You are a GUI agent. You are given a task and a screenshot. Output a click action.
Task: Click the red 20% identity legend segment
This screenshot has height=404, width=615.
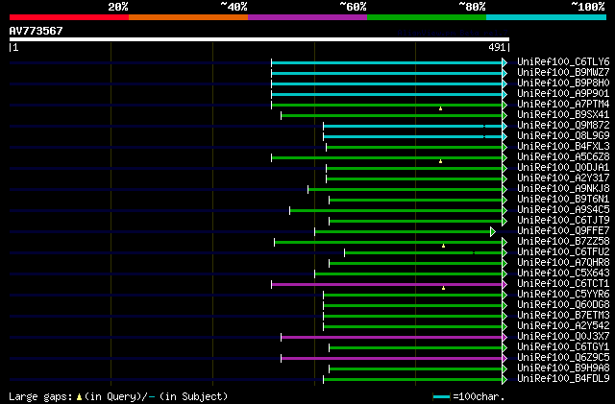point(69,17)
